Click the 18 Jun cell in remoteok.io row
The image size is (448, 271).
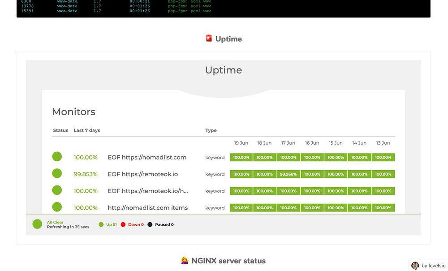pos(264,174)
